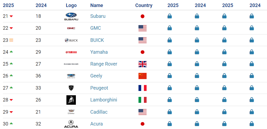Open the Peugeot brand link
Image resolution: width=267 pixels, height=129 pixels.
[x=99, y=88]
